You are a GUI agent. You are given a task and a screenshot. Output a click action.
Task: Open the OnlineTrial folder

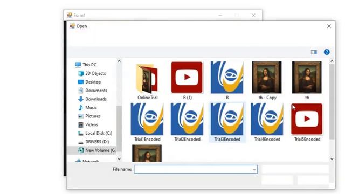click(147, 78)
